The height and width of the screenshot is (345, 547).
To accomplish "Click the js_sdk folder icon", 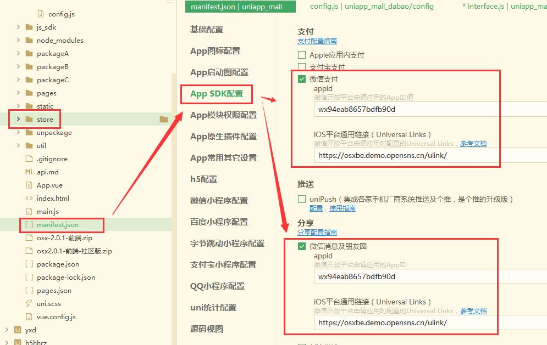I will pyautogui.click(x=29, y=27).
